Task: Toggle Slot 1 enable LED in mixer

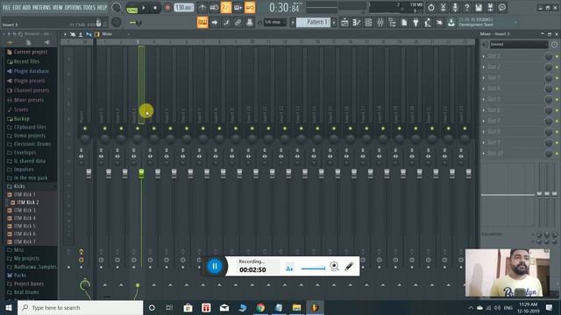Action: coord(557,56)
